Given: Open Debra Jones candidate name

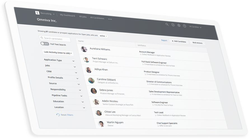Looking at the screenshot, I should pyautogui.click(x=106, y=90).
